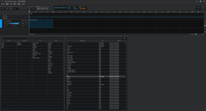Screen dimensions: 206x111
Task: Select the pencil draw tool
Action: (7, 9)
